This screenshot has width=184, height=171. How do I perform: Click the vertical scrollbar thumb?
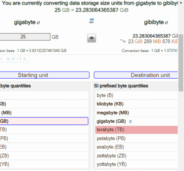click(x=181, y=63)
